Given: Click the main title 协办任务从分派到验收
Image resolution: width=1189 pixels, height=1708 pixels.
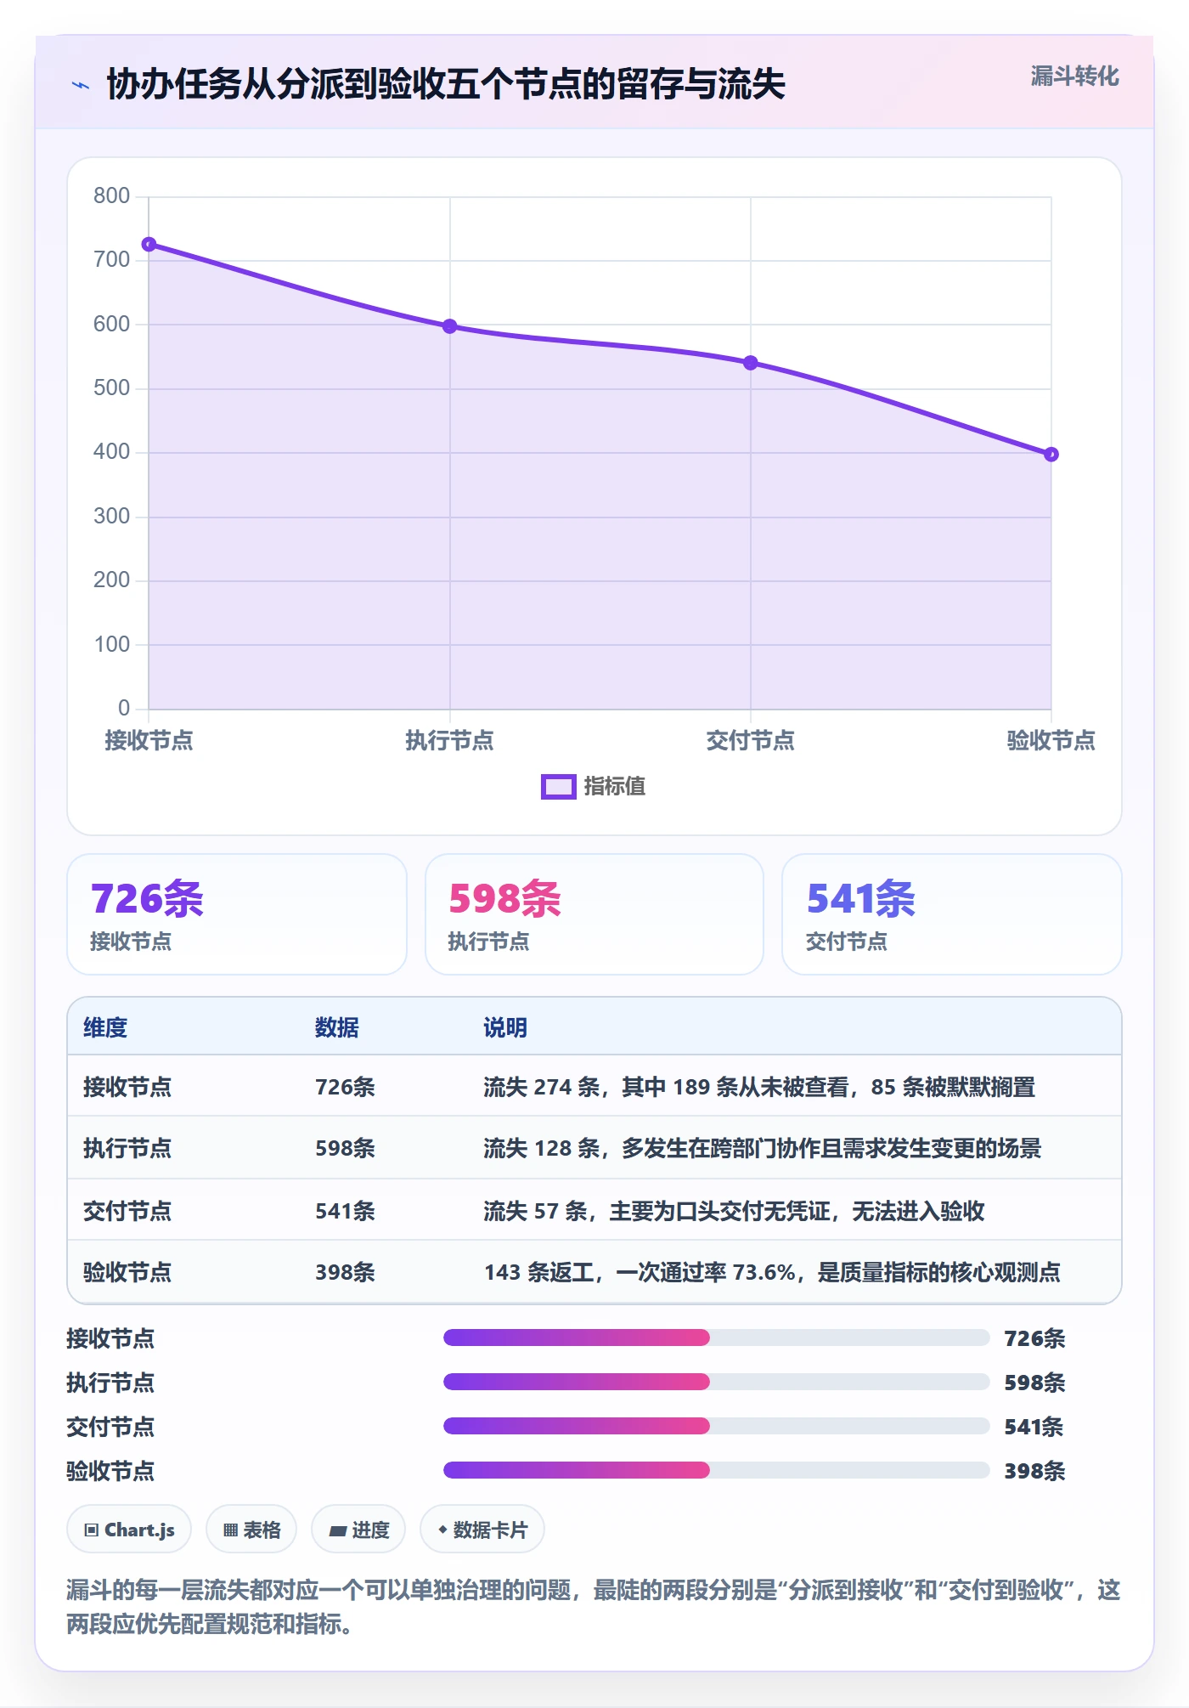Looking at the screenshot, I should pyautogui.click(x=446, y=84).
